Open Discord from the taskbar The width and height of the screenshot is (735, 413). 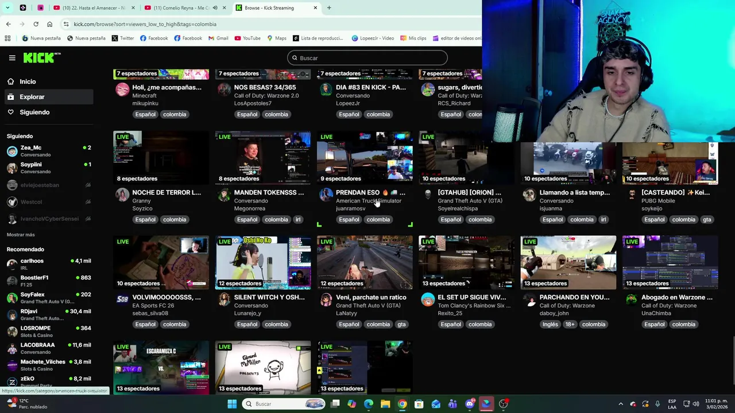pyautogui.click(x=470, y=404)
